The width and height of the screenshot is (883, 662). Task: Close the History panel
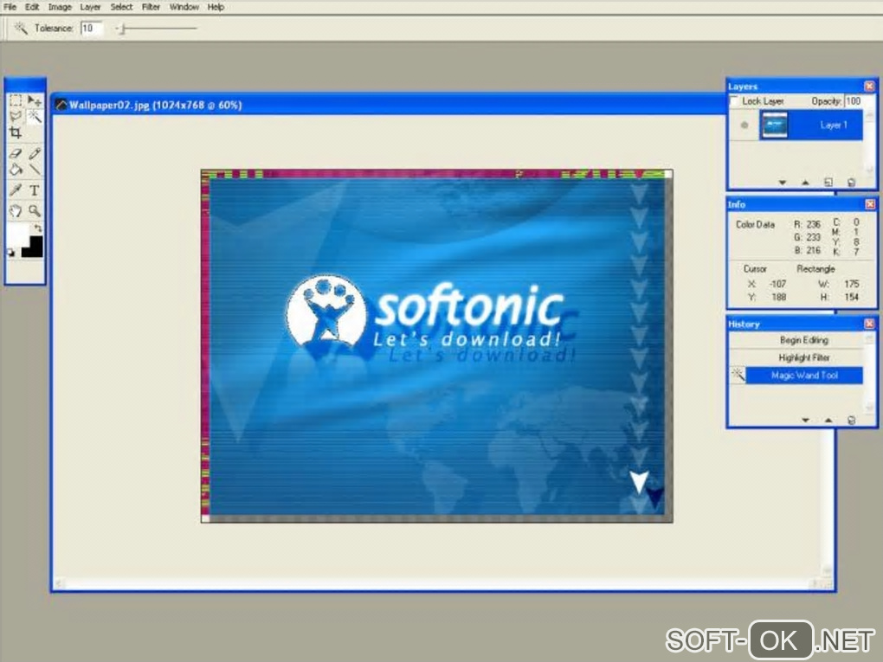[869, 324]
